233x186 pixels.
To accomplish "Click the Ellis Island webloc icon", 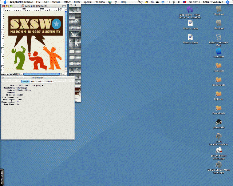I will pos(190,9).
